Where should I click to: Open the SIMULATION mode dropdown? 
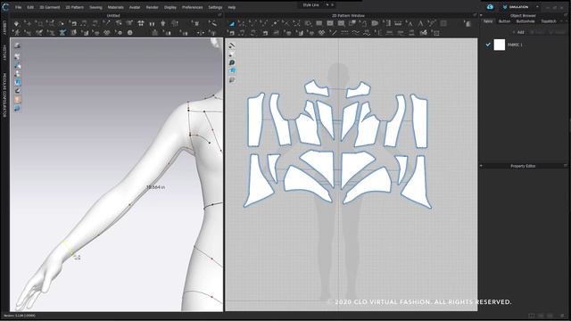click(537, 7)
